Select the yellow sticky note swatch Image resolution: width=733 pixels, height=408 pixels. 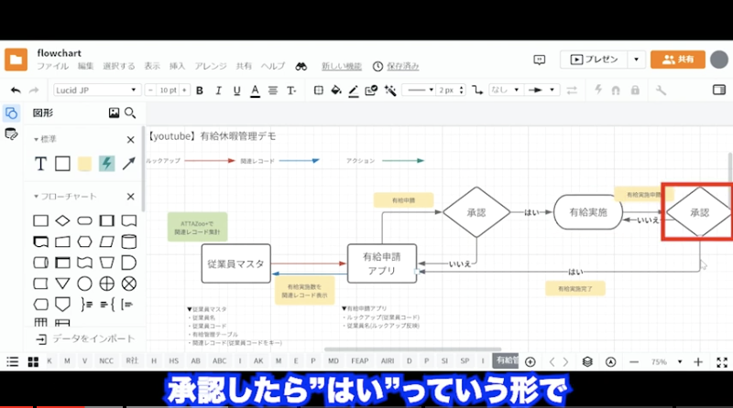pos(84,164)
